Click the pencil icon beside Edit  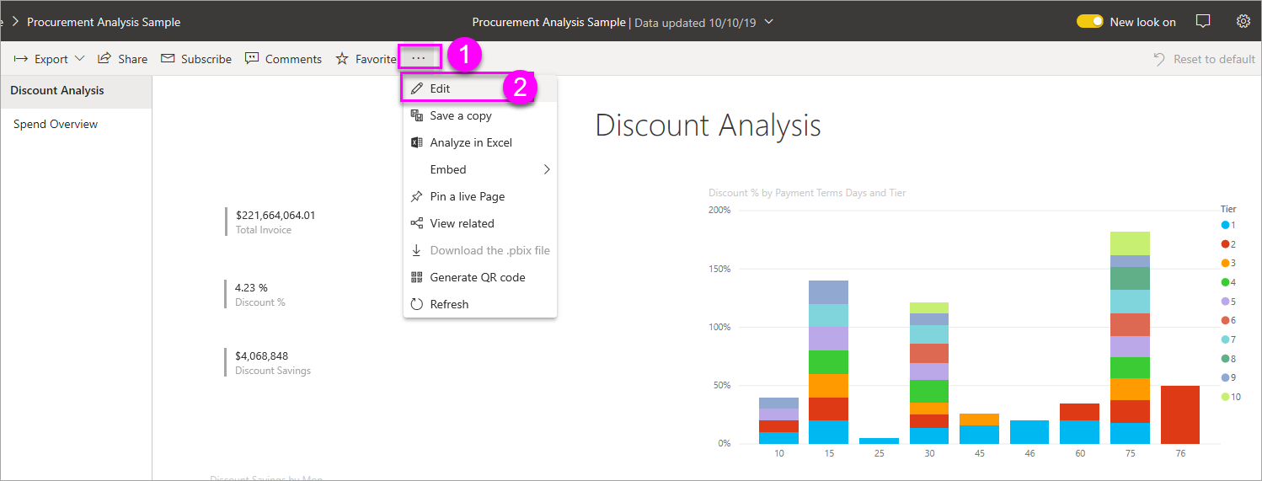click(x=417, y=88)
